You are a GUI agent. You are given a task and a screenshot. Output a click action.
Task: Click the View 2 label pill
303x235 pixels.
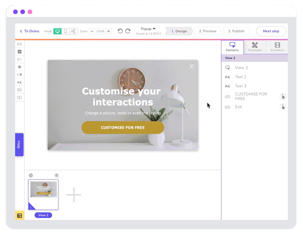[43, 215]
